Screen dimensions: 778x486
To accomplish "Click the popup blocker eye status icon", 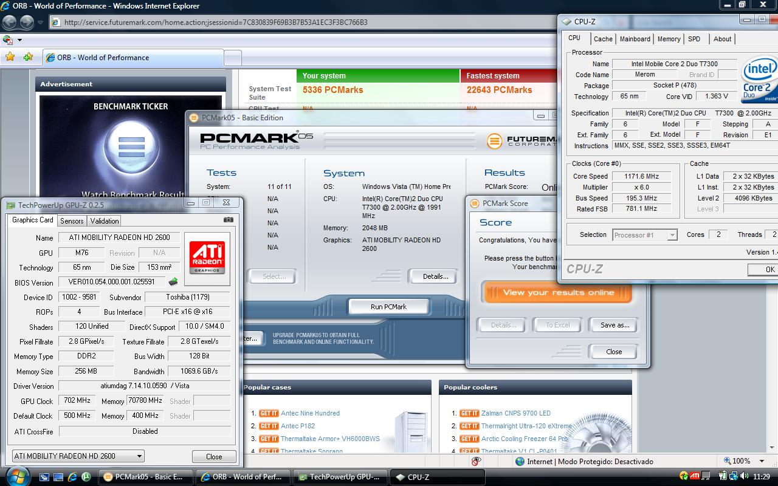I will 477,461.
